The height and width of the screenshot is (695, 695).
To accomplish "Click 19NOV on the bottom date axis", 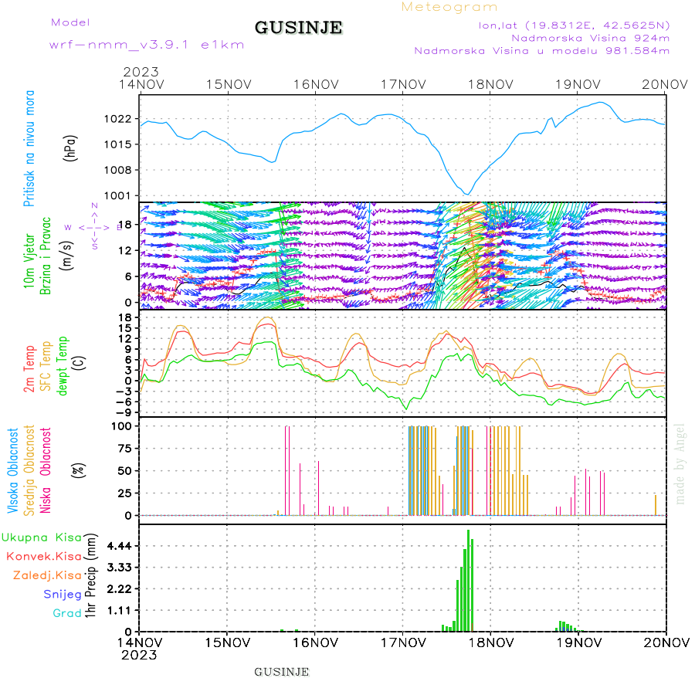I will coord(578,642).
